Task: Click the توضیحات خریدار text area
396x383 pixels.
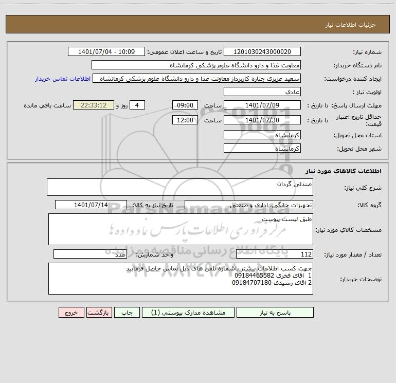Action: (181, 279)
